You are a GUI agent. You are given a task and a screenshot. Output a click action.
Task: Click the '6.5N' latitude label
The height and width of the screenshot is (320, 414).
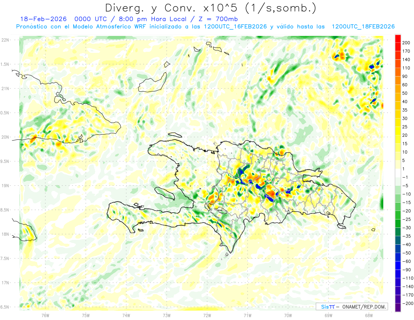[x=5, y=307]
